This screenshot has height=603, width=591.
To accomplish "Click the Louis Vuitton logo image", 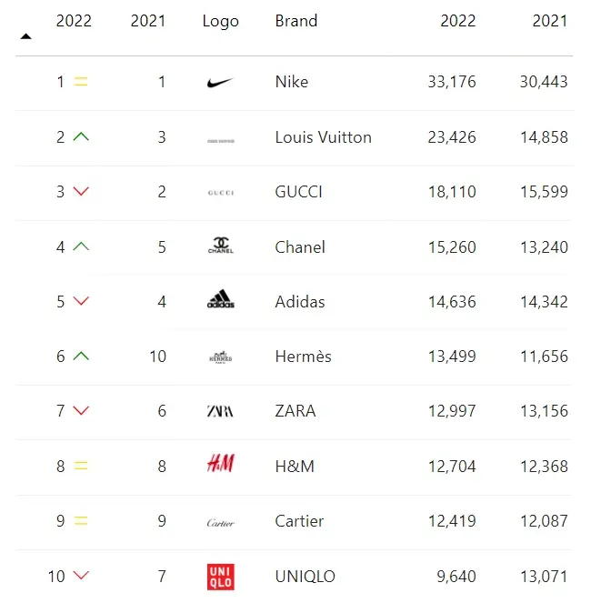I will 221,141.
